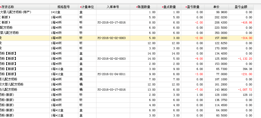Screen dimensions: 261x118
Task: Click the 128.10 profit amount cell
Action: 241,95
